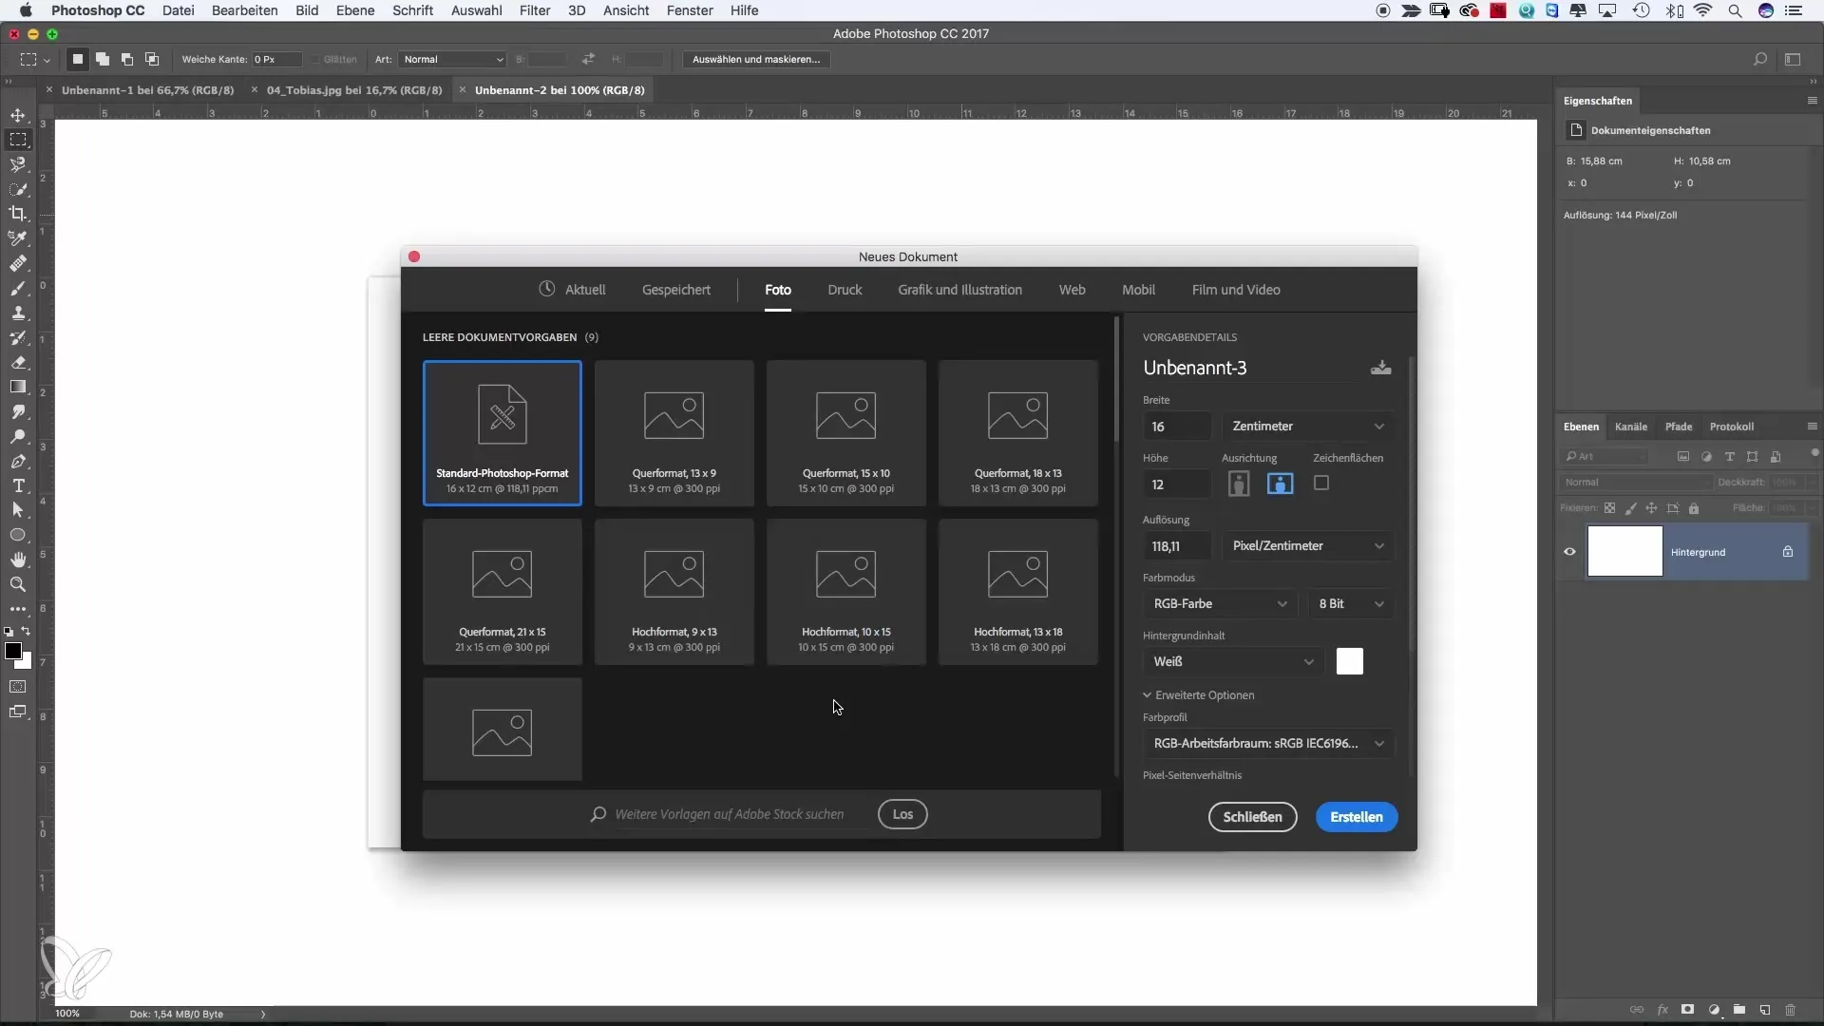Select the new selection mode button

(78, 59)
